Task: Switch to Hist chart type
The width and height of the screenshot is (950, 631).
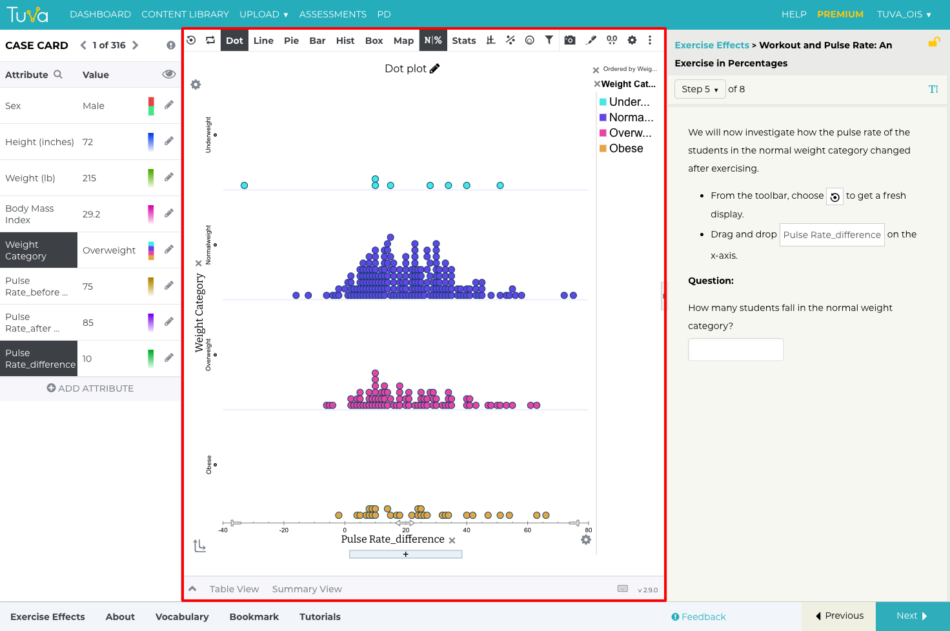Action: (345, 40)
